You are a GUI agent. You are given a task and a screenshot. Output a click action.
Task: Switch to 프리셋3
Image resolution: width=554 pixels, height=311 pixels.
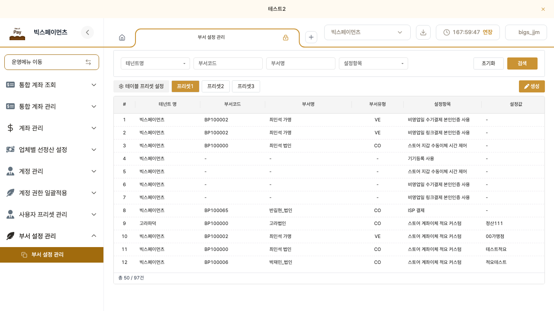point(246,86)
